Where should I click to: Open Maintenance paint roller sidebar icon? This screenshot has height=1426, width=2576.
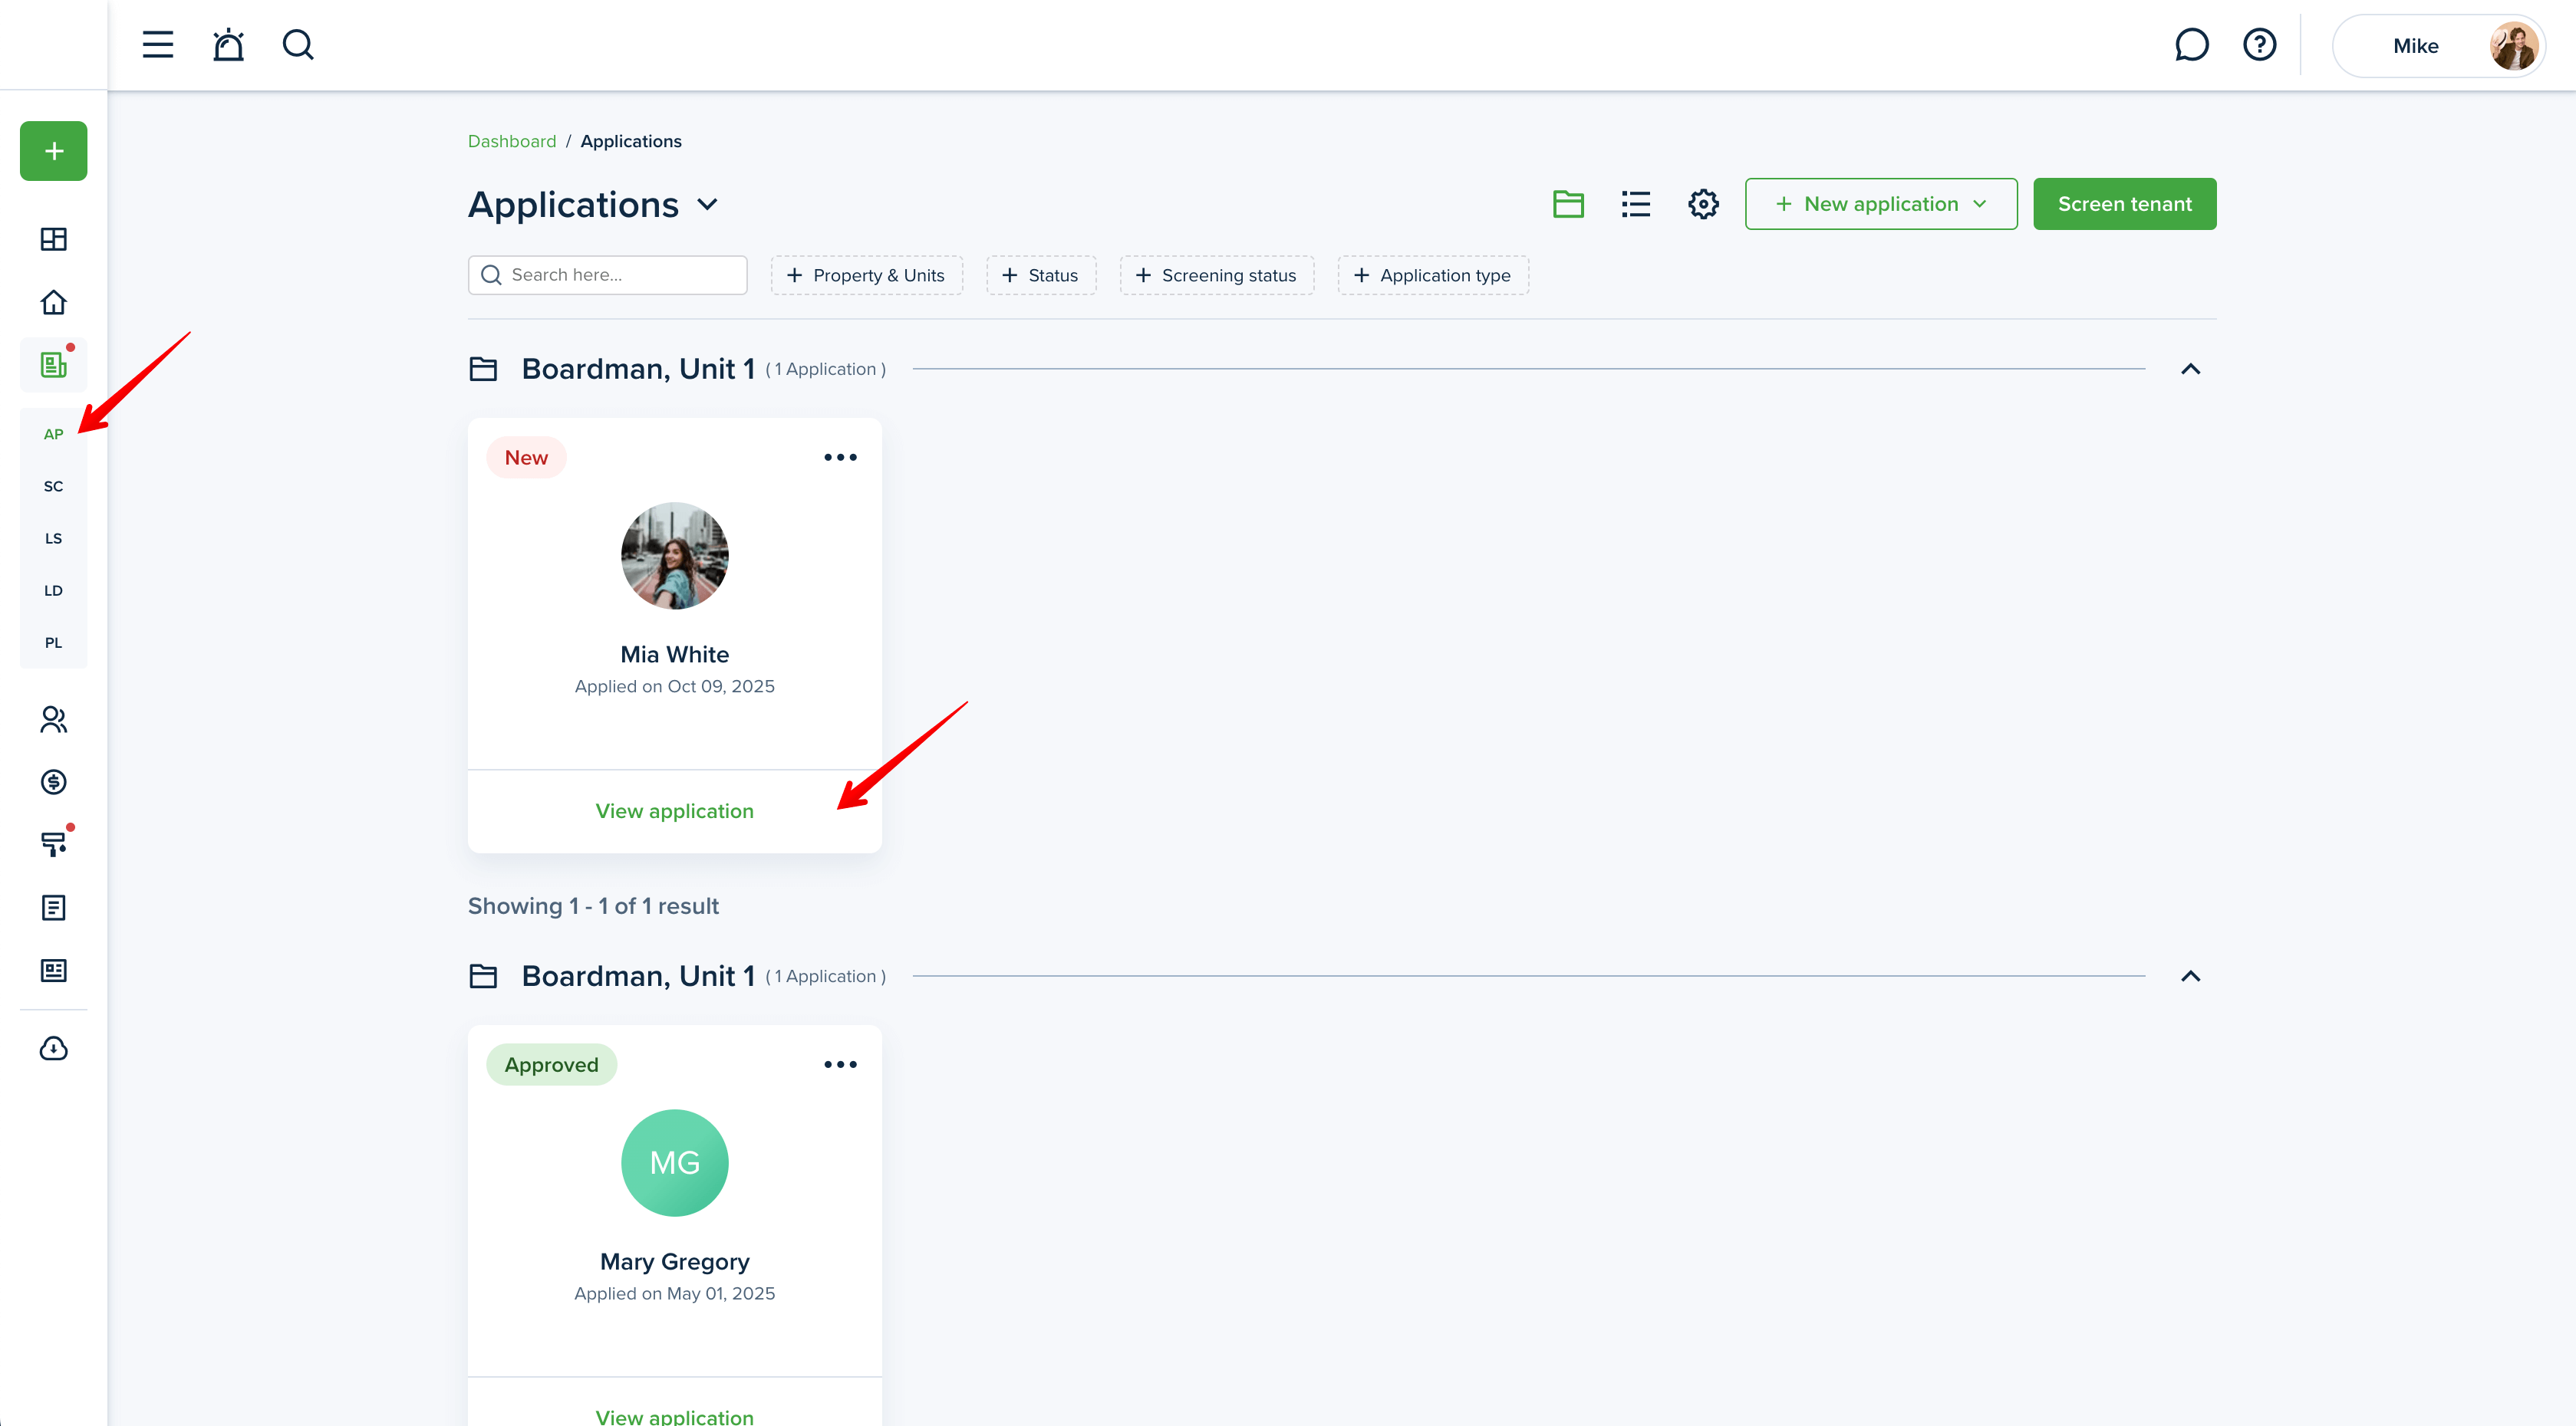click(x=54, y=844)
